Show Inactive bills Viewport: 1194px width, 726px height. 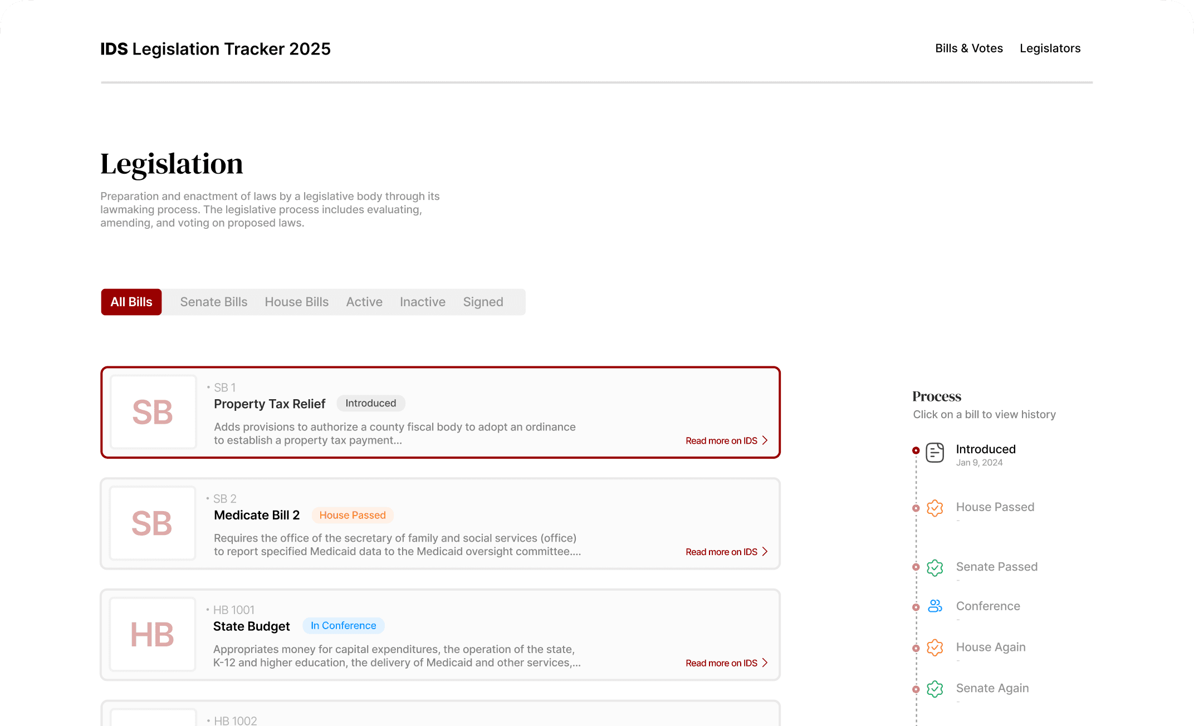click(422, 302)
